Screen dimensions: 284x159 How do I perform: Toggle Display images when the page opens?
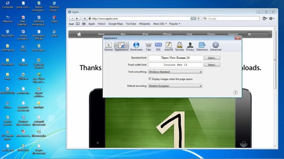(149, 79)
